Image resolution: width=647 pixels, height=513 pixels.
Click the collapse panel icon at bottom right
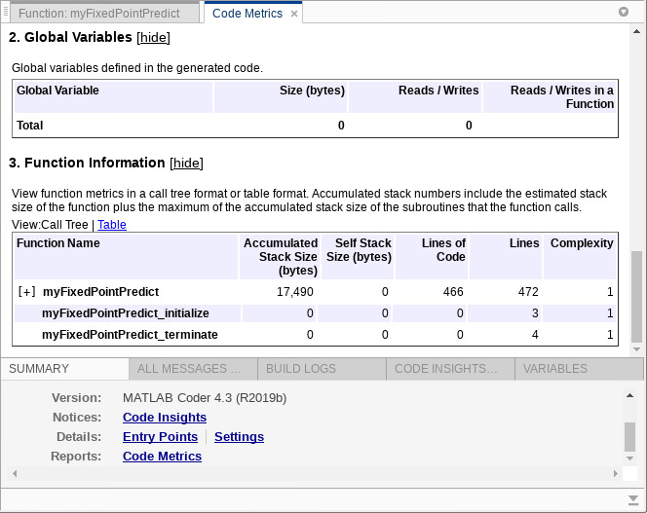pos(631,498)
